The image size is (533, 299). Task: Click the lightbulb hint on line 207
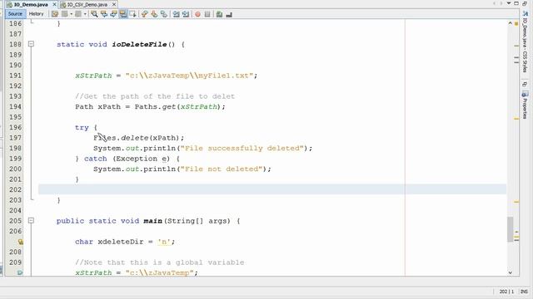coord(20,242)
